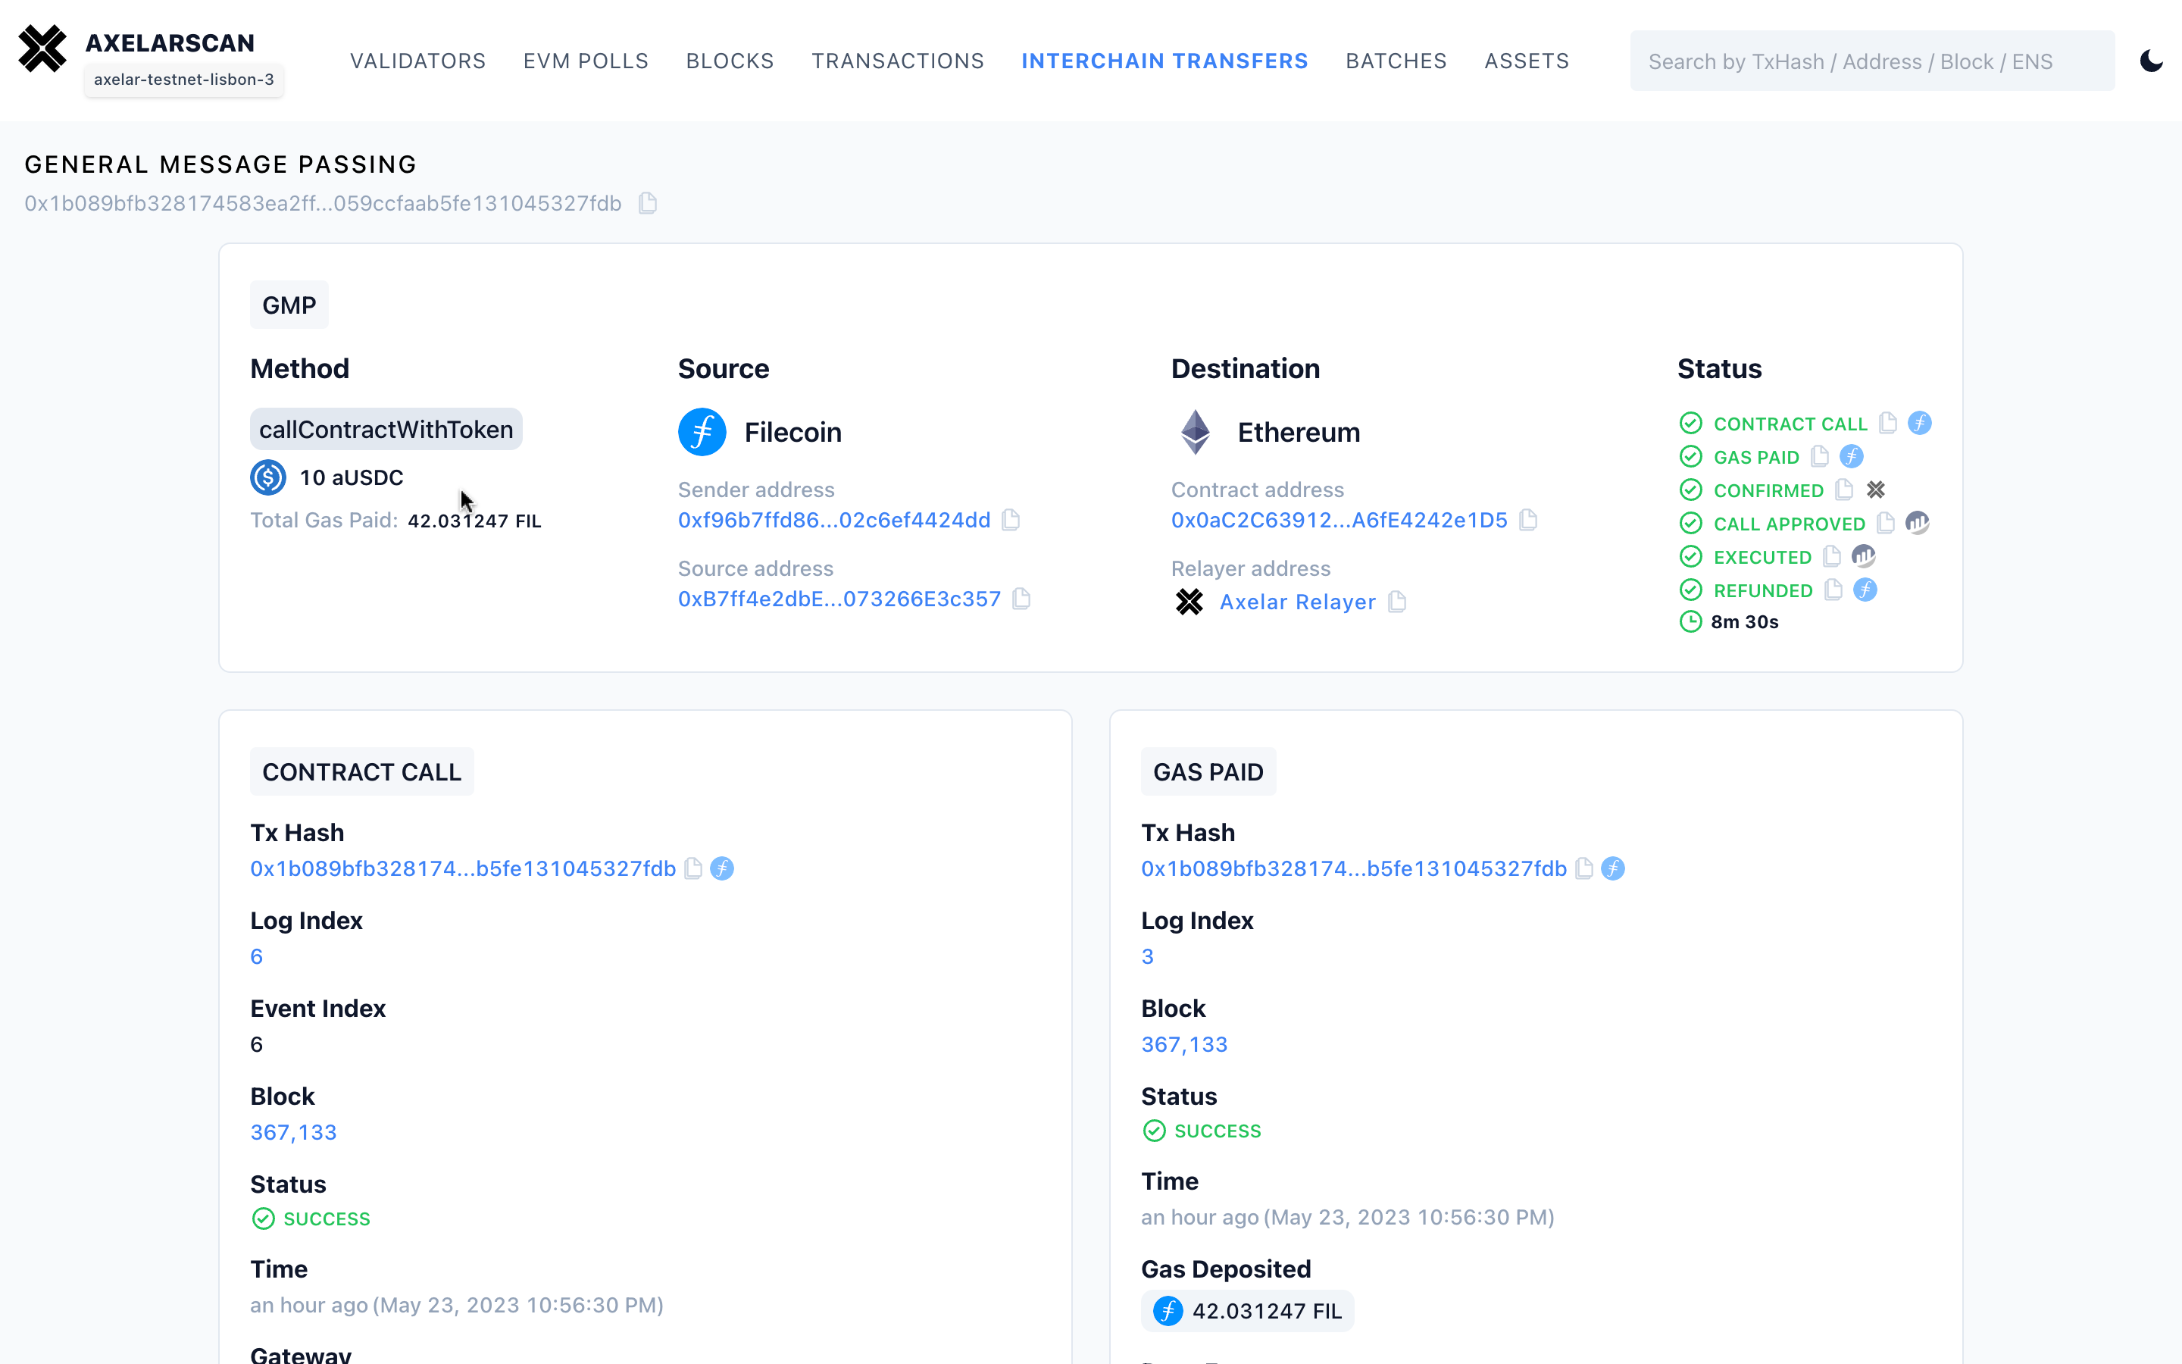Open the Assets page
The height and width of the screenshot is (1364, 2182).
pos(1527,61)
